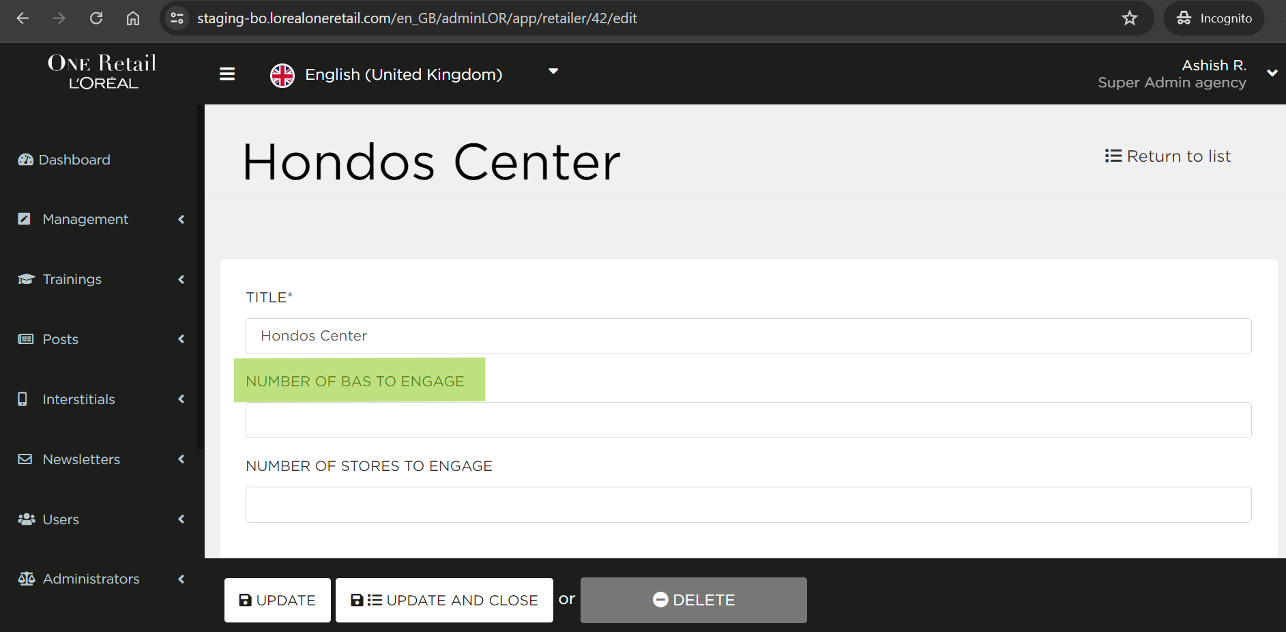1286x632 pixels.
Task: Click the UK flag language icon
Action: coord(282,75)
